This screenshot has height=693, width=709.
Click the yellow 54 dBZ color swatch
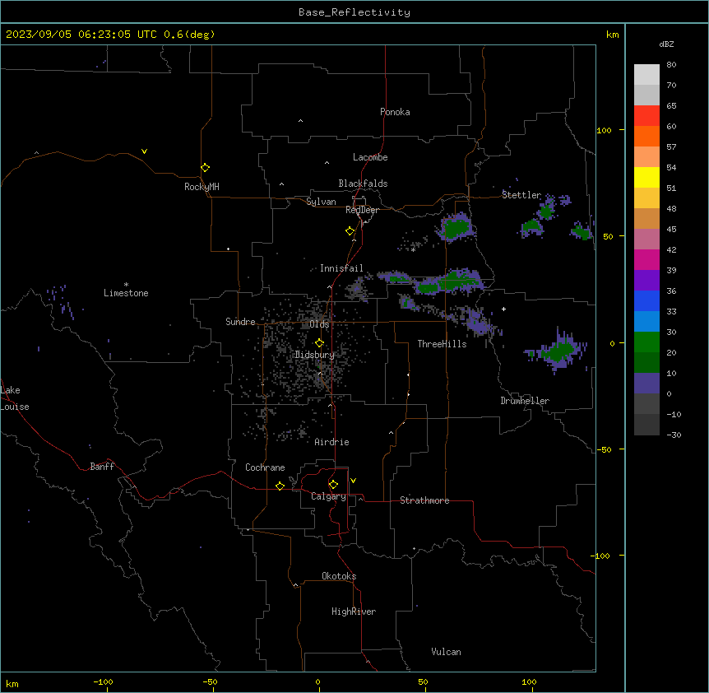pos(646,177)
